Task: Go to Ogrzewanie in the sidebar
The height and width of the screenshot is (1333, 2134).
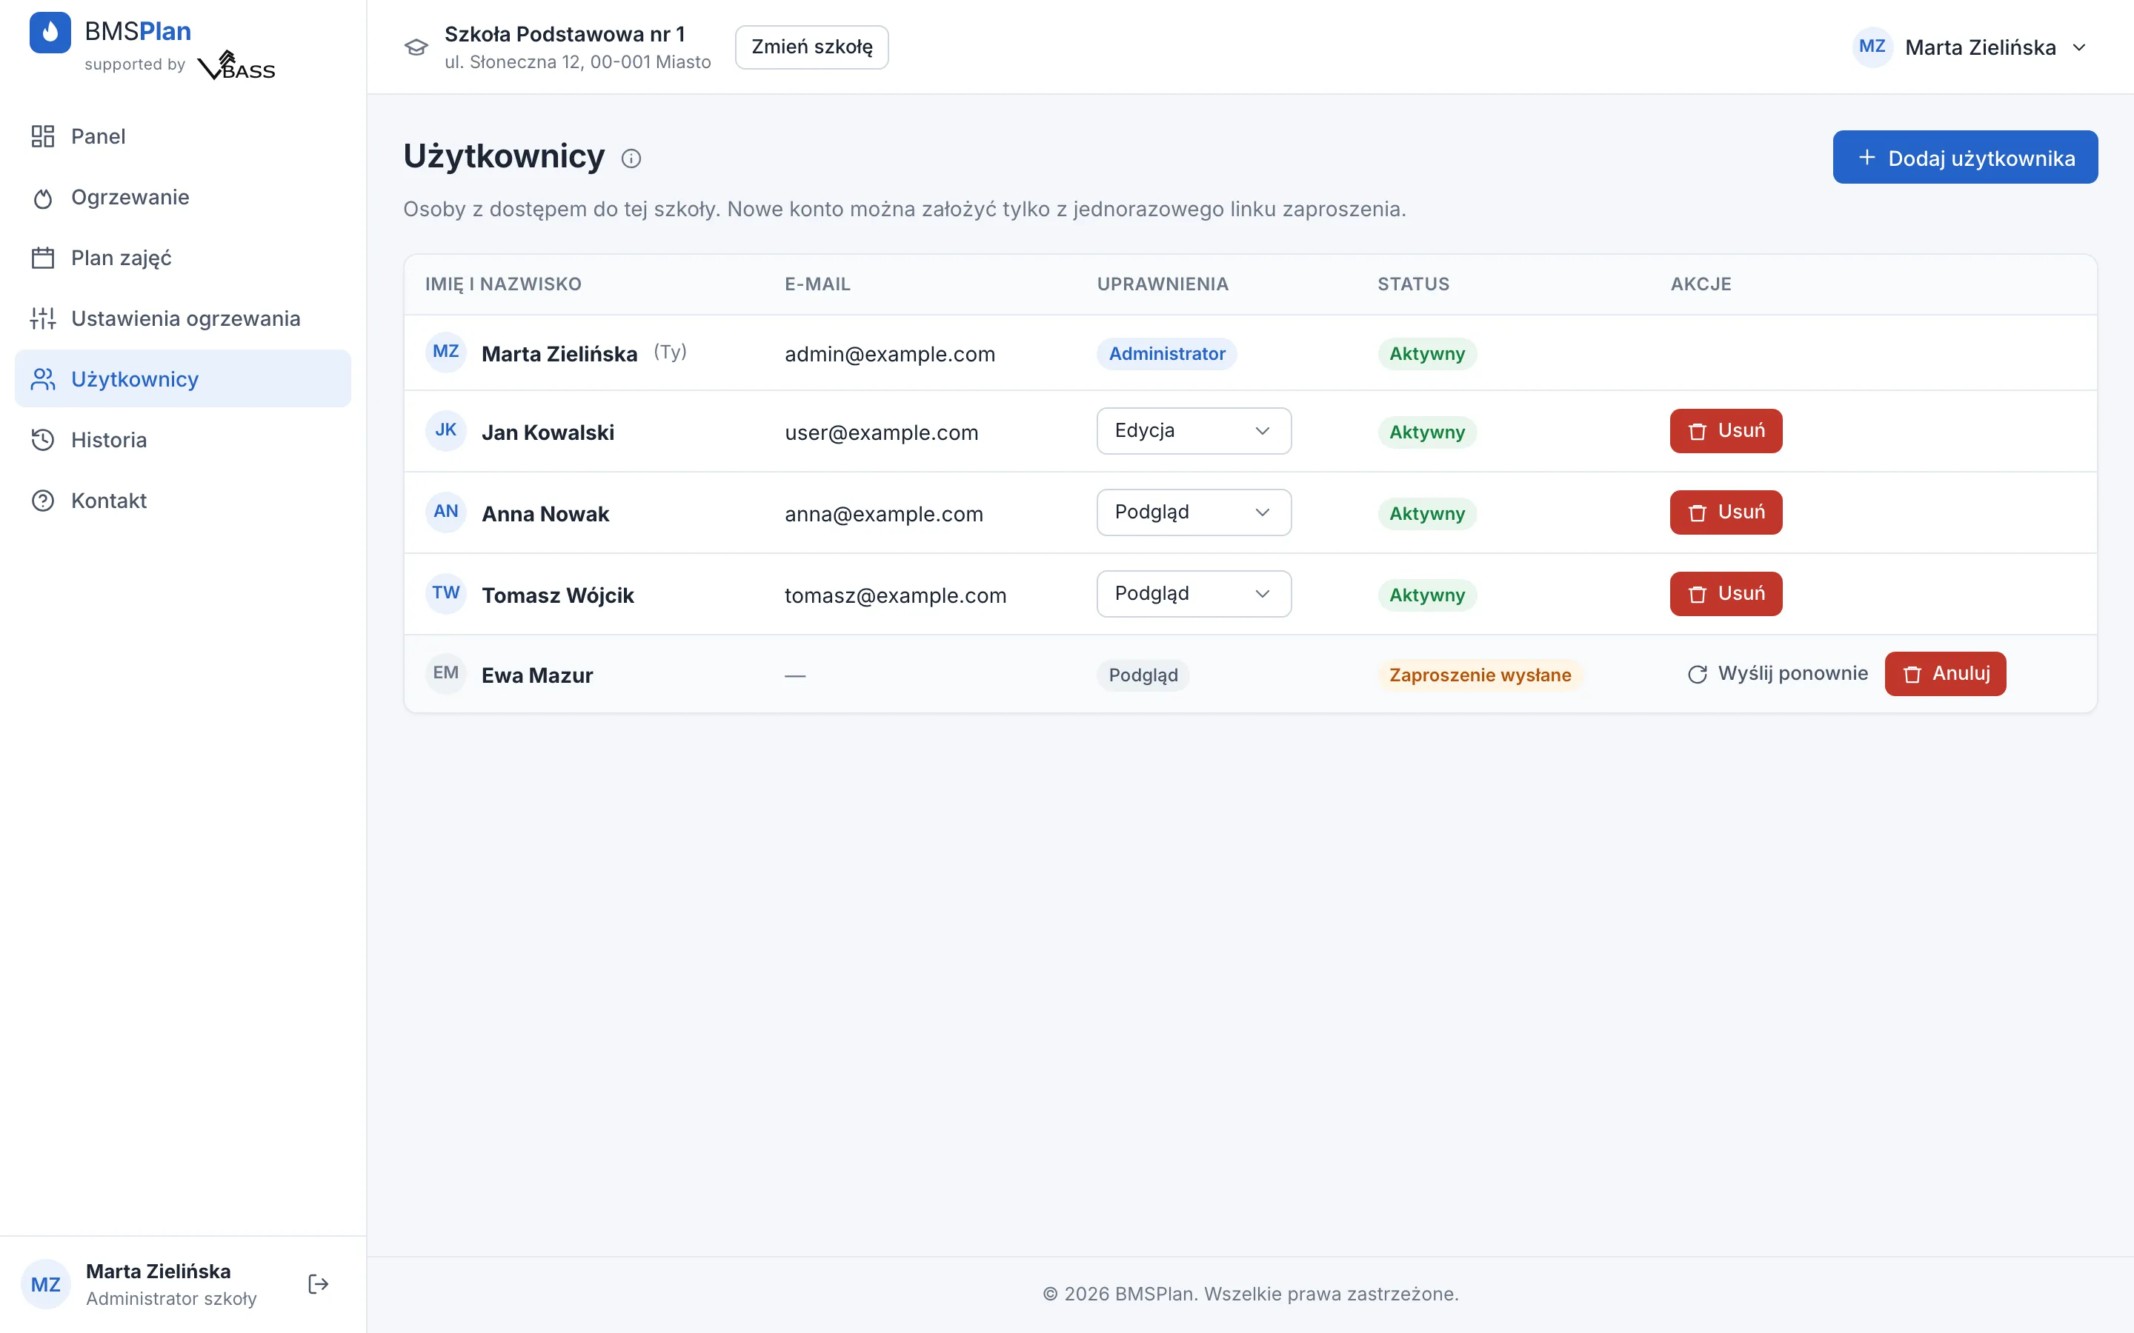Action: (182, 198)
